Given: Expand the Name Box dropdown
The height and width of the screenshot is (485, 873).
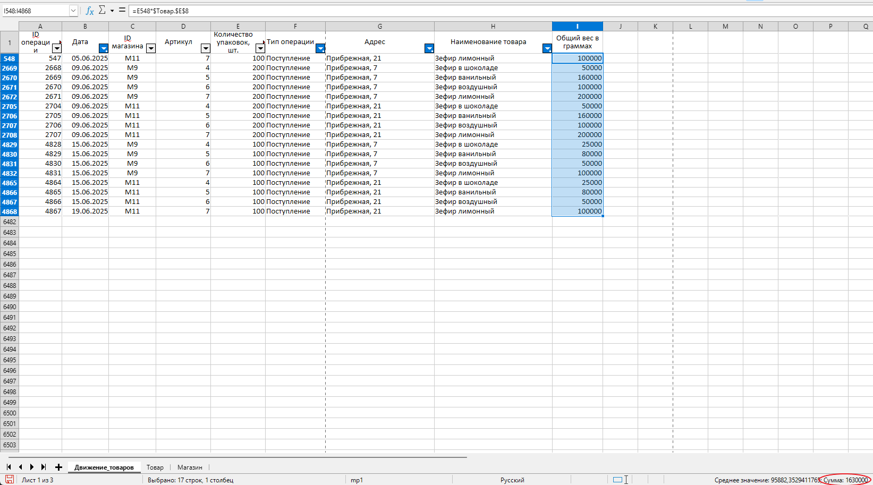Looking at the screenshot, I should point(73,11).
